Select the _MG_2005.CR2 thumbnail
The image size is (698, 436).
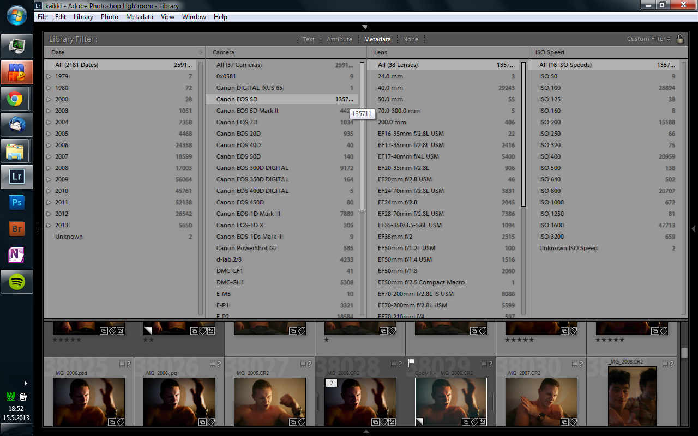(270, 402)
